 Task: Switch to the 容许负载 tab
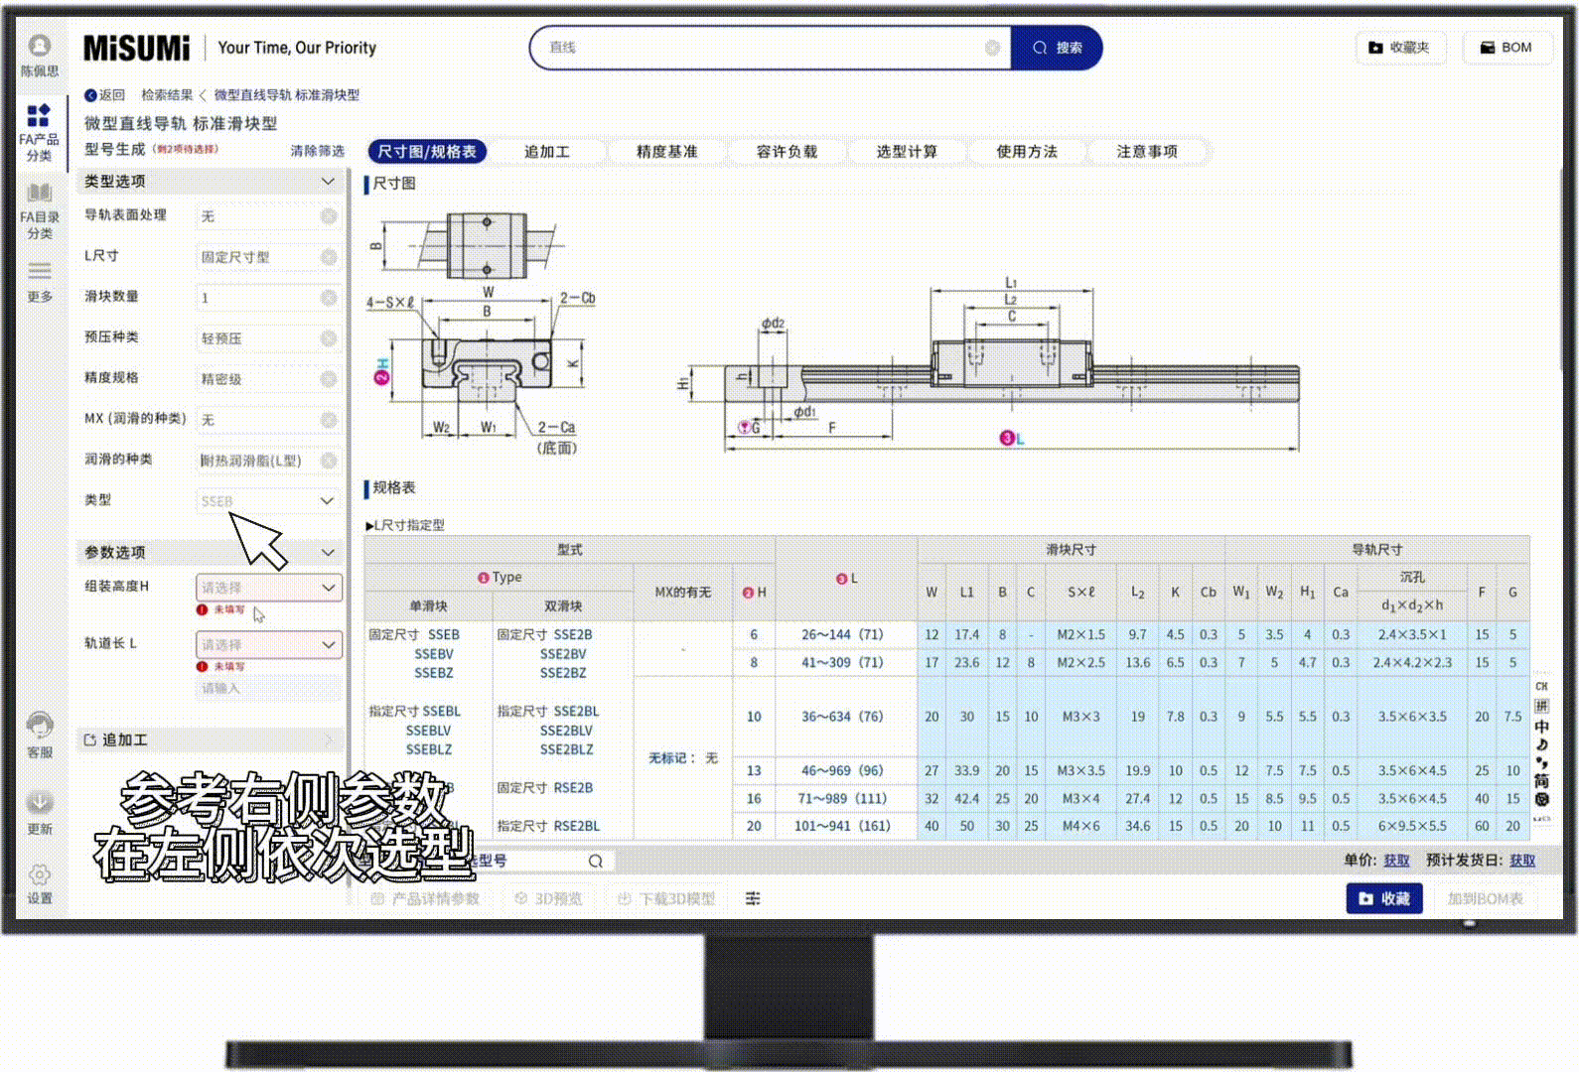tap(787, 152)
